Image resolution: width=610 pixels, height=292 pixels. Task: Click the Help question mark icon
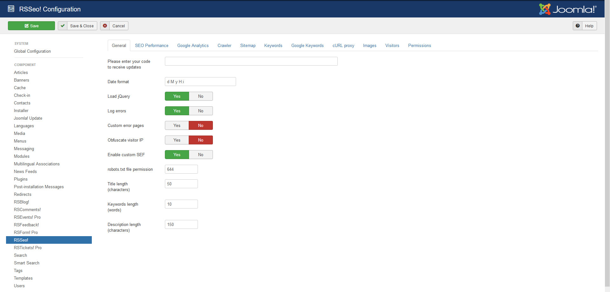point(578,26)
